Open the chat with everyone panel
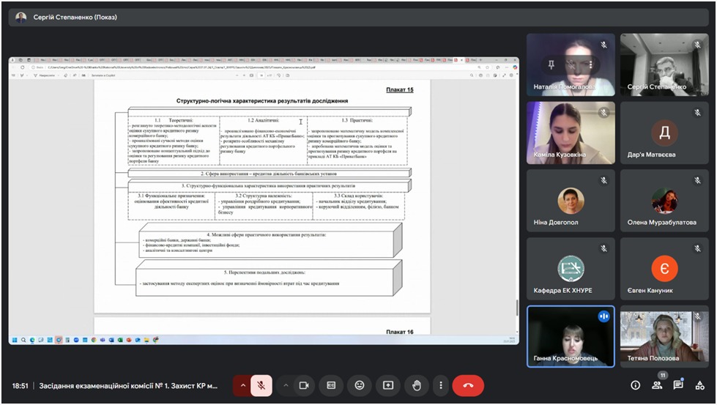Screen dimensions: 717x405 click(678, 385)
